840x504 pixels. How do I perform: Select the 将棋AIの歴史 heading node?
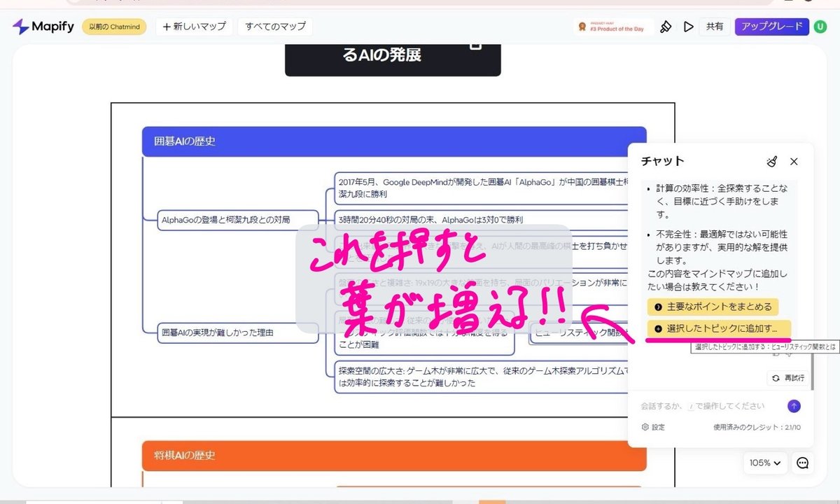394,456
